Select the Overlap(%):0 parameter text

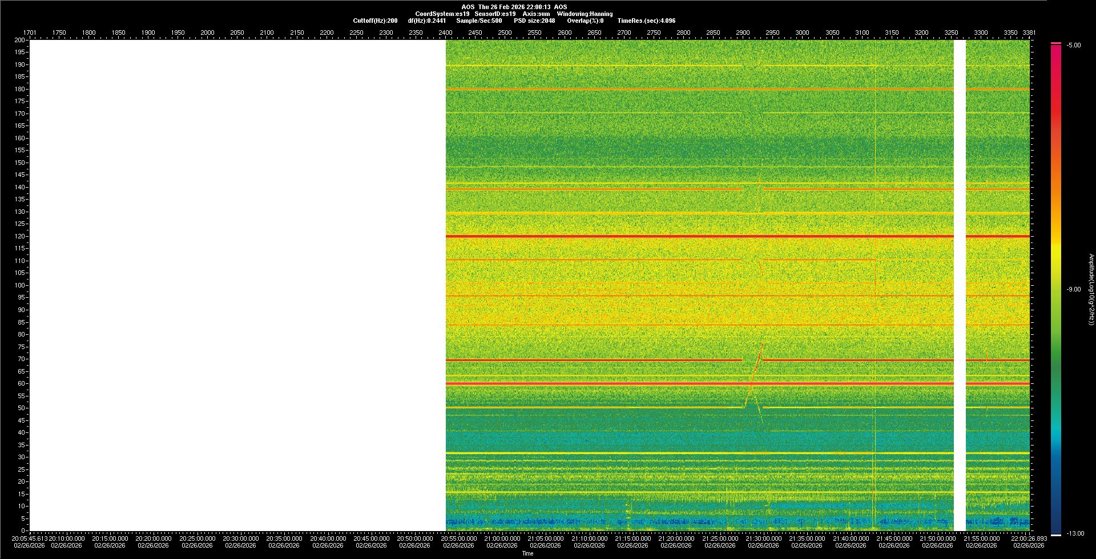pyautogui.click(x=585, y=21)
